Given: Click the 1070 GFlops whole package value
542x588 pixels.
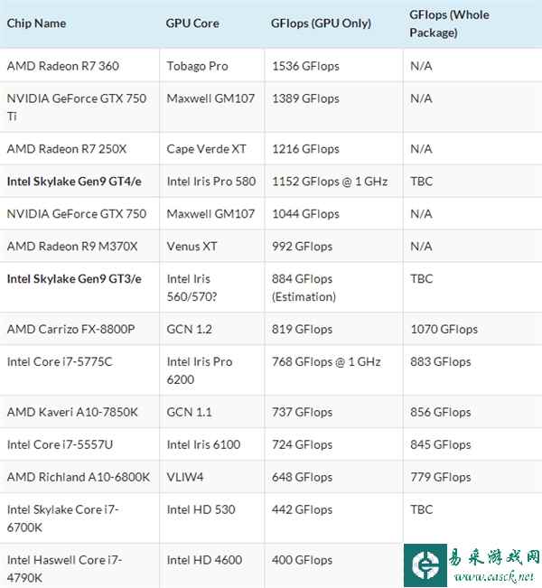Looking at the screenshot, I should click(x=444, y=330).
